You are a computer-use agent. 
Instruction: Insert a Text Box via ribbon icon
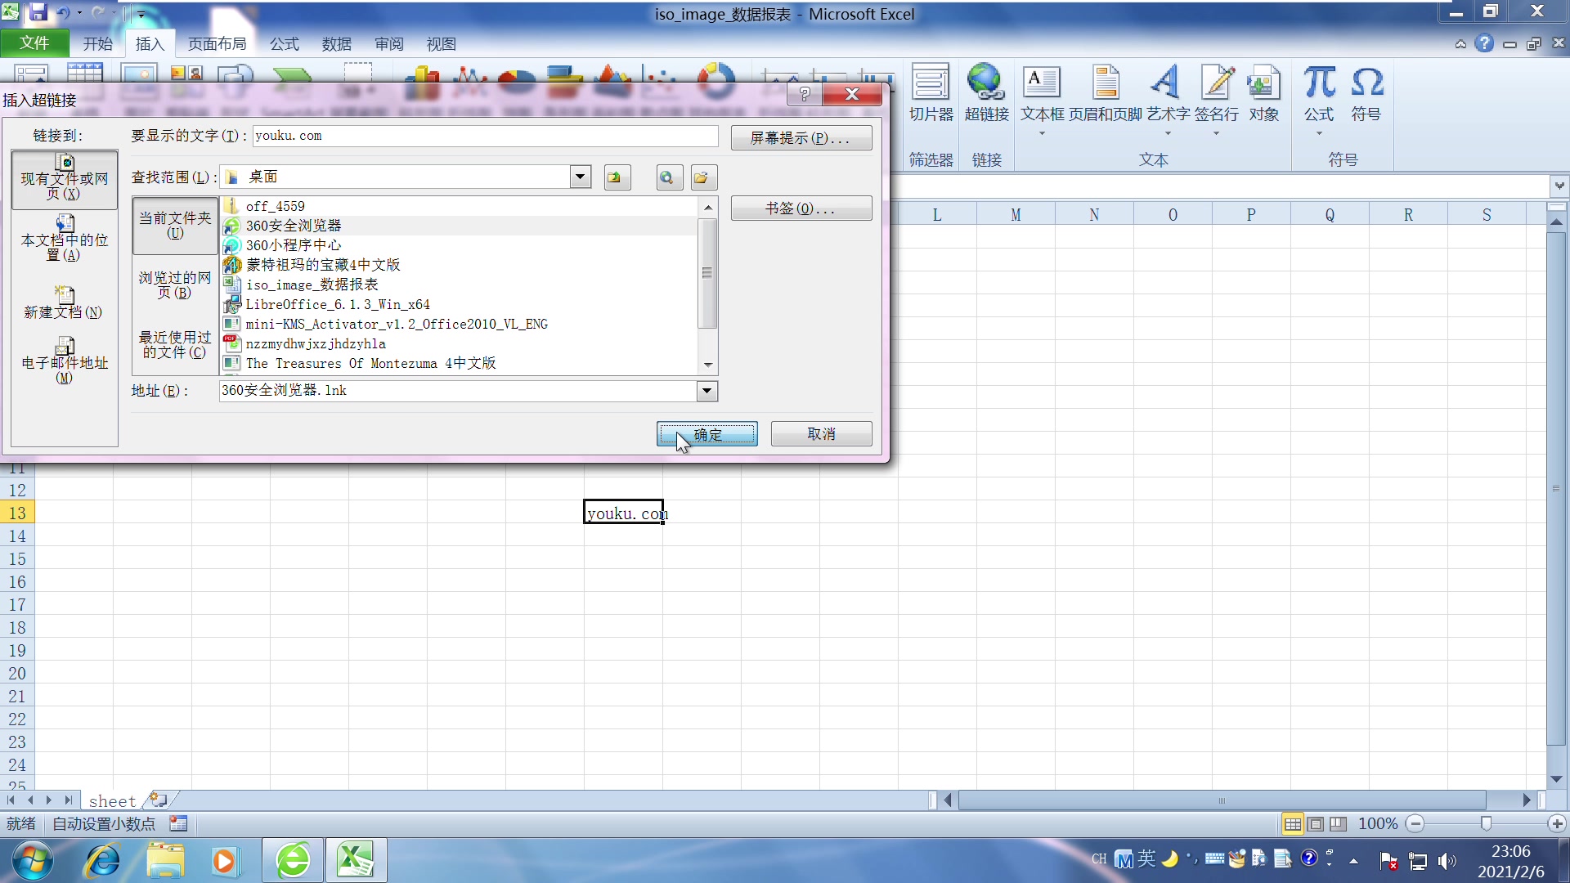[x=1041, y=83]
